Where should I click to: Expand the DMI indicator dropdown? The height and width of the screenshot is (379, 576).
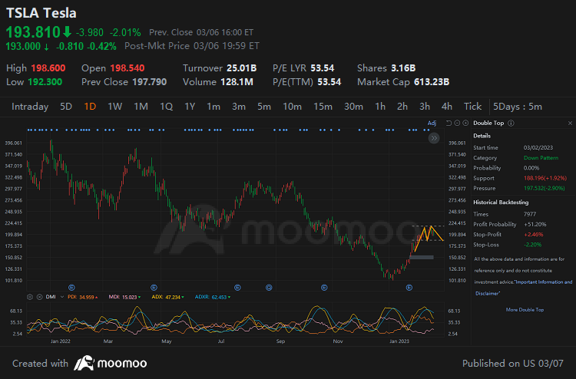point(62,297)
